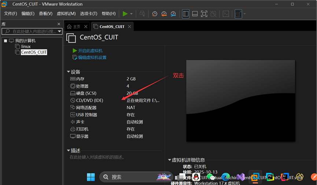Open the snapshot manager wrench clock icon
This screenshot has width=317, height=185.
click(x=173, y=14)
